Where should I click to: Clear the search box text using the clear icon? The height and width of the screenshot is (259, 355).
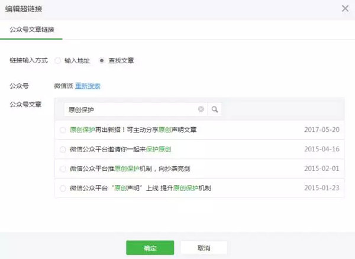pos(201,109)
